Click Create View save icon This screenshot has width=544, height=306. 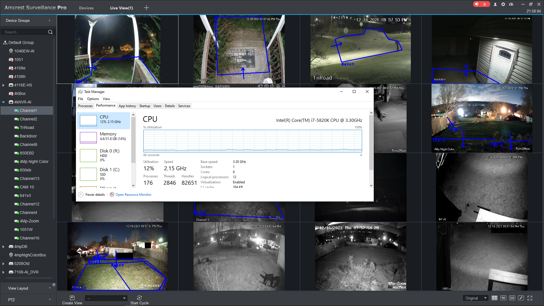point(72,298)
